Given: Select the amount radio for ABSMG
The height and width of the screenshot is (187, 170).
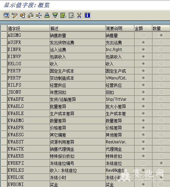Looking at the screenshot, I should pos(143,35).
